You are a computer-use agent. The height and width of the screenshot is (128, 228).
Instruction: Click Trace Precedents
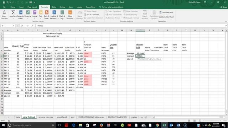[x=113, y=11]
